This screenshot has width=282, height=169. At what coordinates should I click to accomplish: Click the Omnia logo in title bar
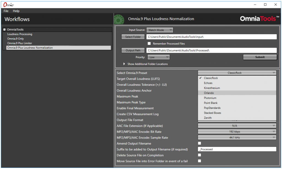pyautogui.click(x=9, y=5)
